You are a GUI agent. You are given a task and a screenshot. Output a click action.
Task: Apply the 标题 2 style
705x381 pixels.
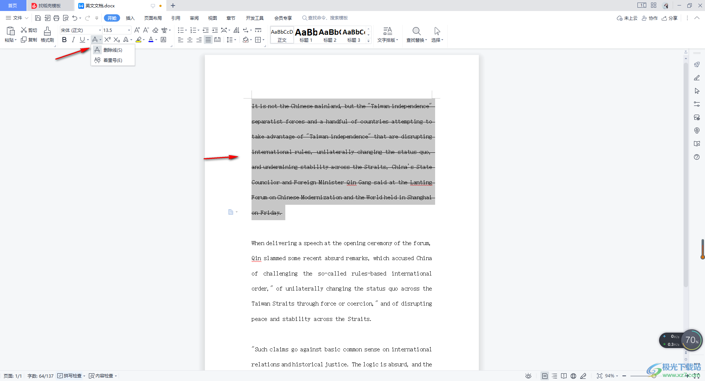point(330,35)
